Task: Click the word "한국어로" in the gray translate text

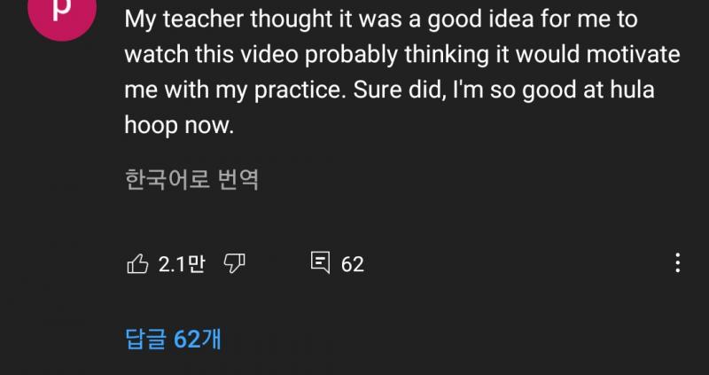Action: coord(168,180)
